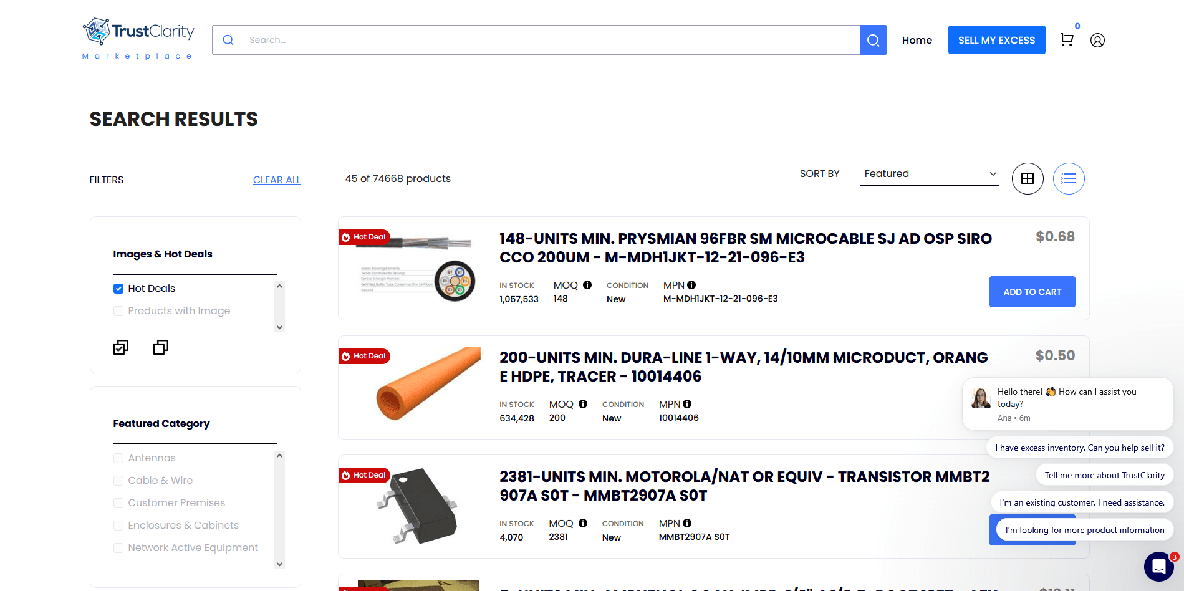The width and height of the screenshot is (1184, 591).
Task: Show MPN info for the Motorola transistor
Action: [x=687, y=523]
